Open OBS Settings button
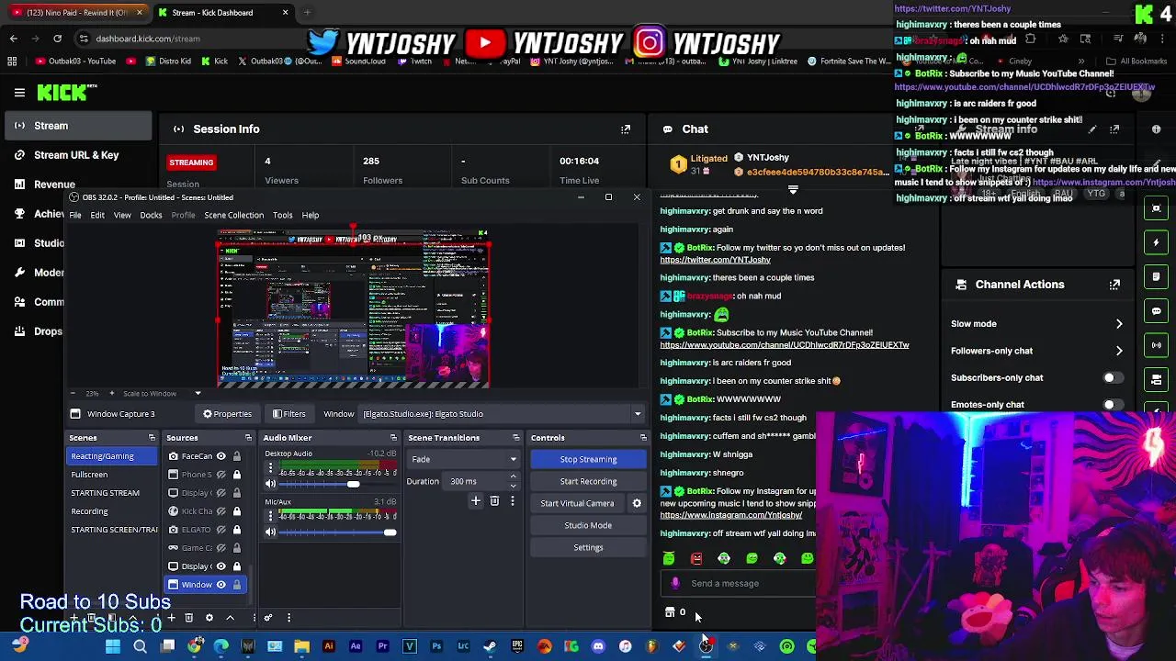This screenshot has width=1176, height=661. click(588, 547)
